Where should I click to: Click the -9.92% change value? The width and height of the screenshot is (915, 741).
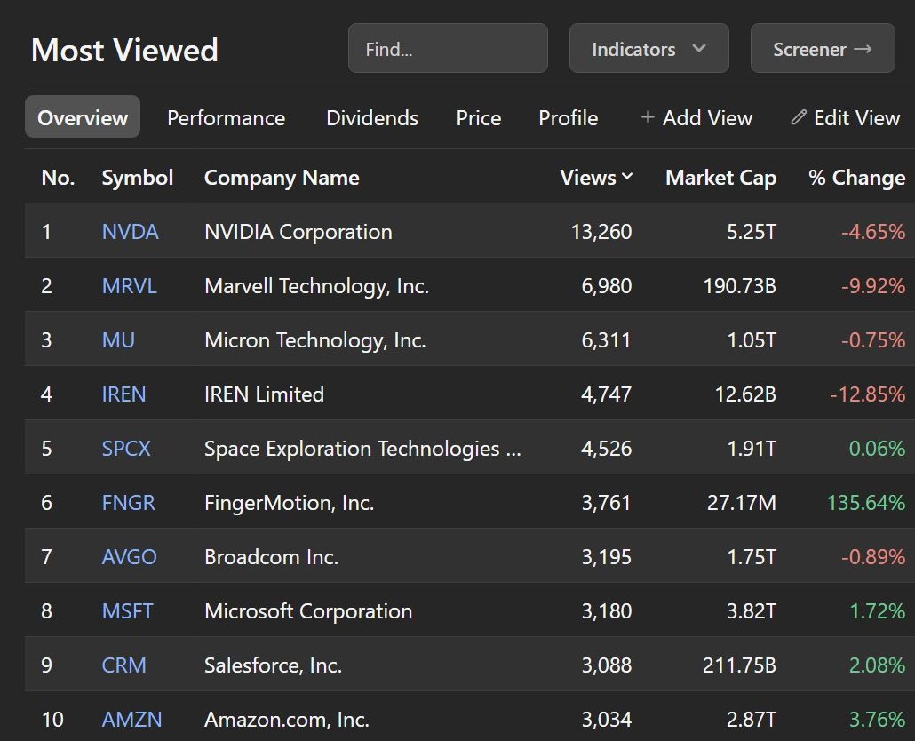pyautogui.click(x=873, y=286)
